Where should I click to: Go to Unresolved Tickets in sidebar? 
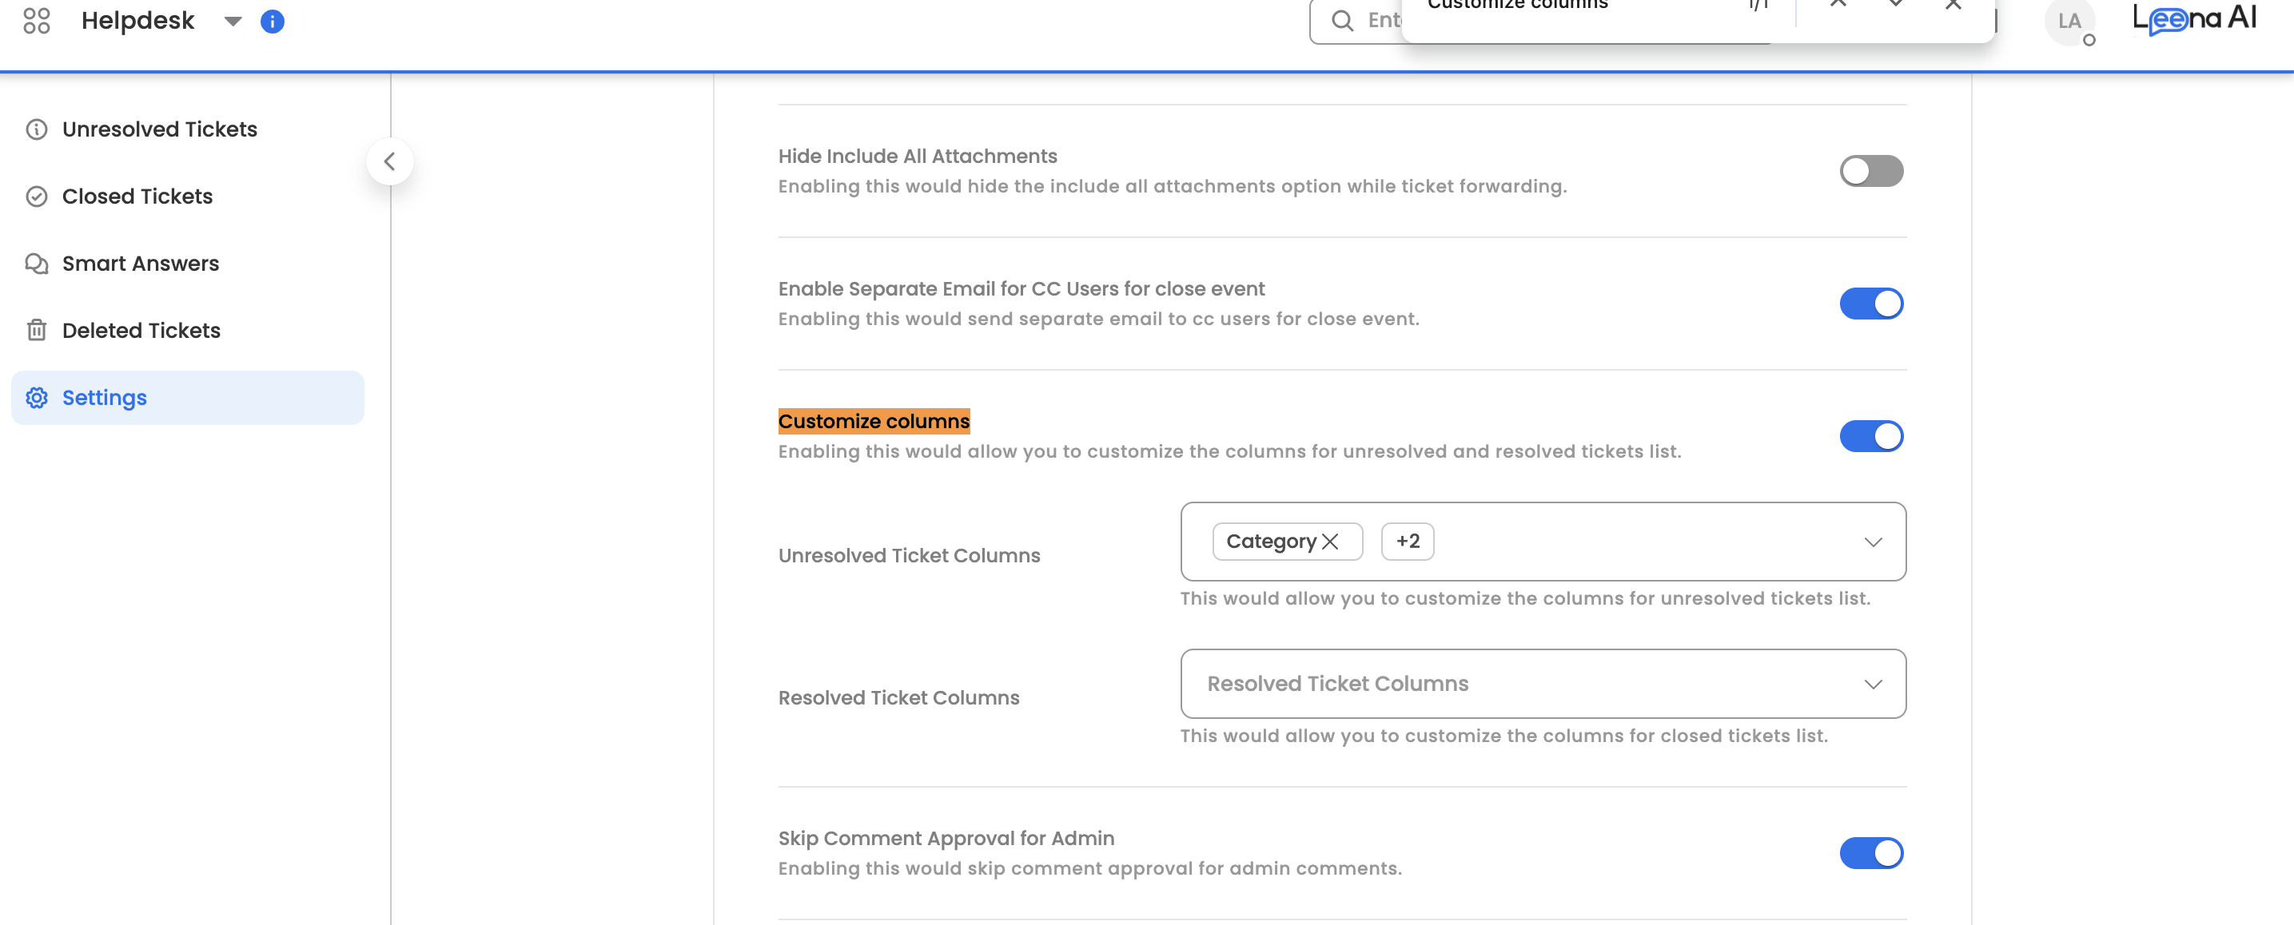(x=159, y=130)
